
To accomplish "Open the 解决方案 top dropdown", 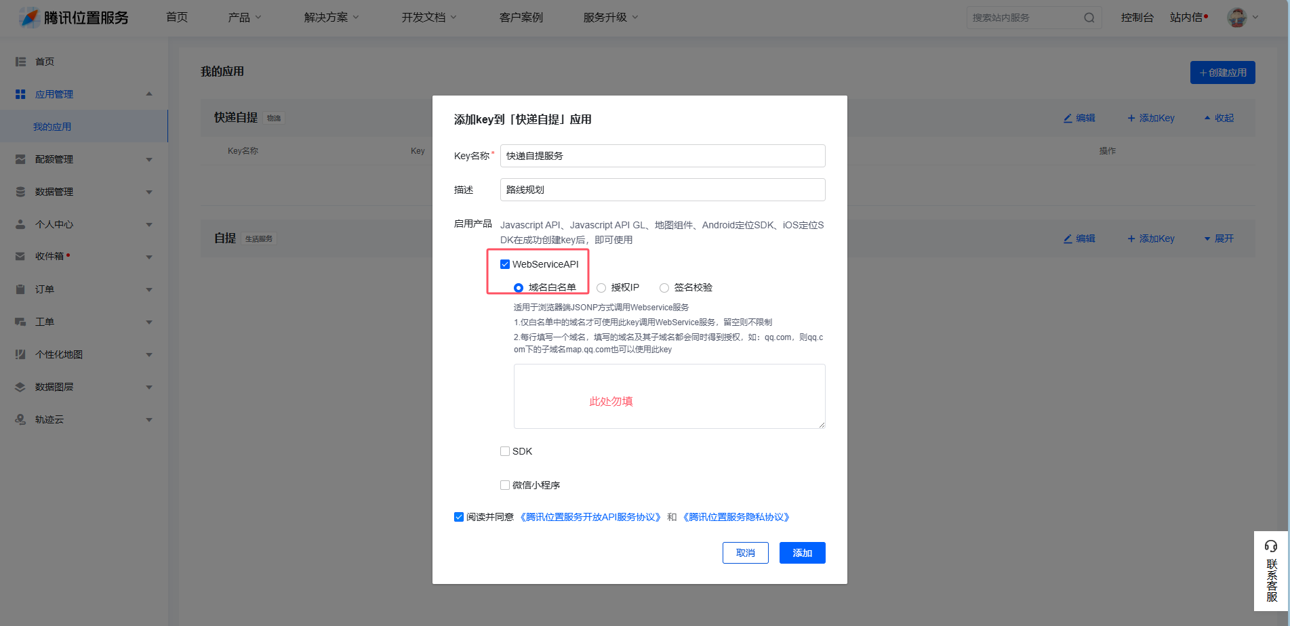I will 331,18.
